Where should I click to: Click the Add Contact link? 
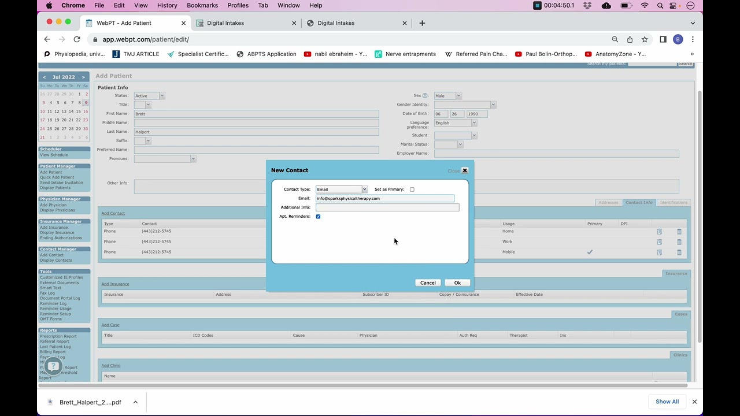[x=113, y=213]
